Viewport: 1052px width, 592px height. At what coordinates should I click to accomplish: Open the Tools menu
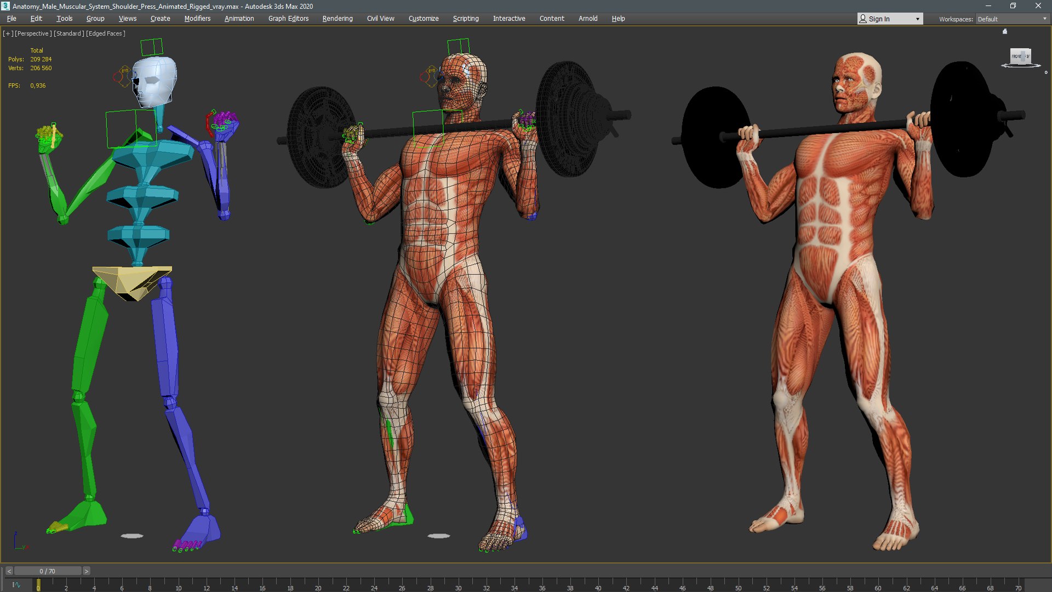tap(65, 19)
